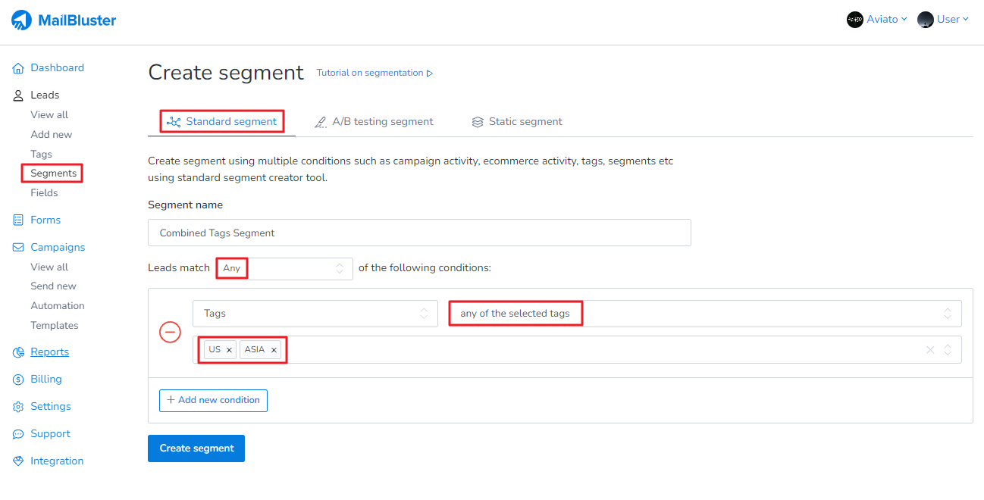
Task: Open the Tutorial on segmentation link
Action: point(374,73)
